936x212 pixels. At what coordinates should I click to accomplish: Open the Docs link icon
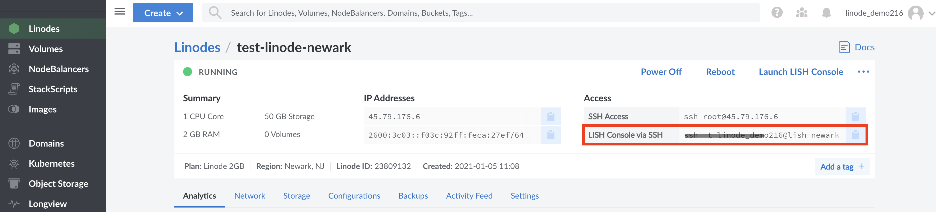pyautogui.click(x=844, y=47)
